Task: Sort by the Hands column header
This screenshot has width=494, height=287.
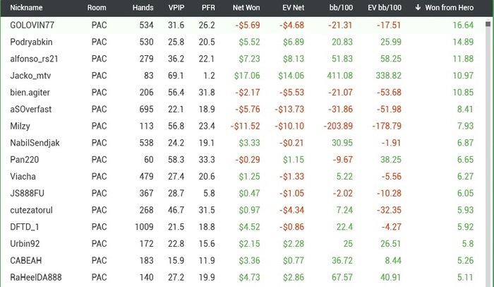Action: tap(143, 8)
